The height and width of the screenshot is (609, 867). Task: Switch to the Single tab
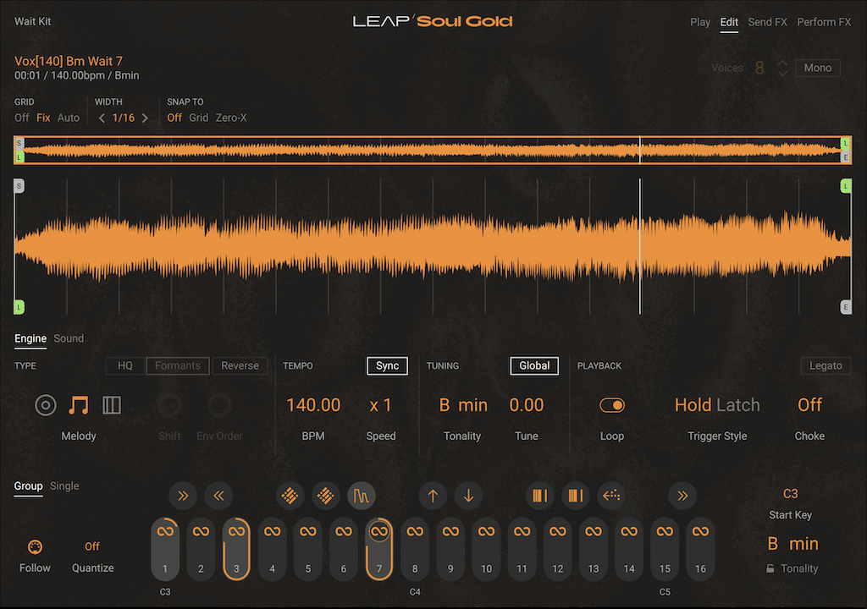[x=64, y=486]
